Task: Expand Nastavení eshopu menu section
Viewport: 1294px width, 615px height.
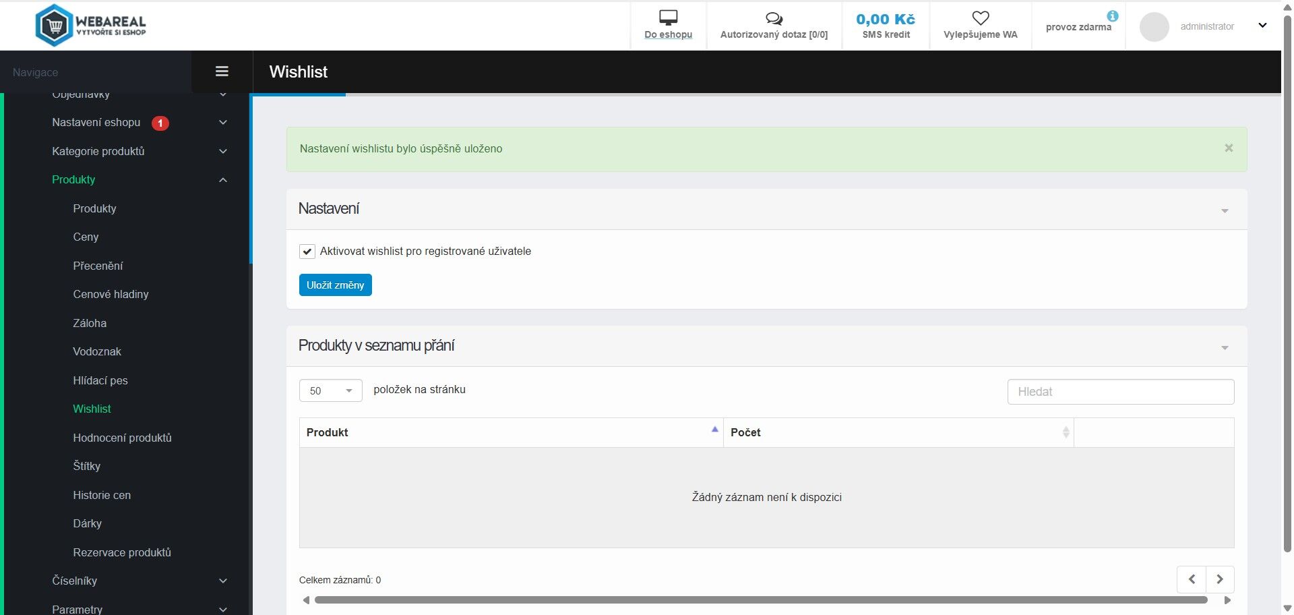Action: [223, 122]
